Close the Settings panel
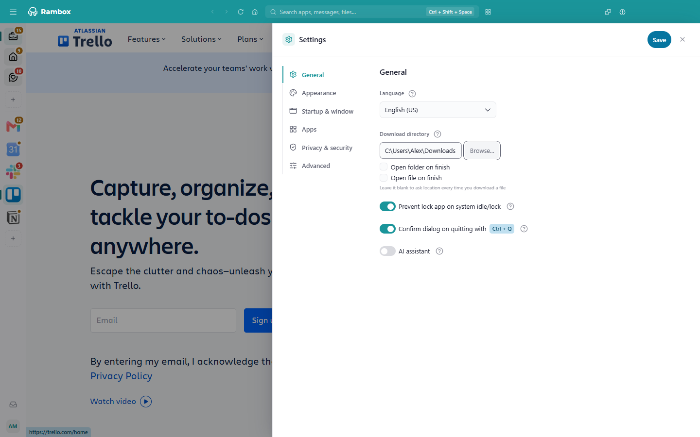The image size is (700, 437). 682,40
